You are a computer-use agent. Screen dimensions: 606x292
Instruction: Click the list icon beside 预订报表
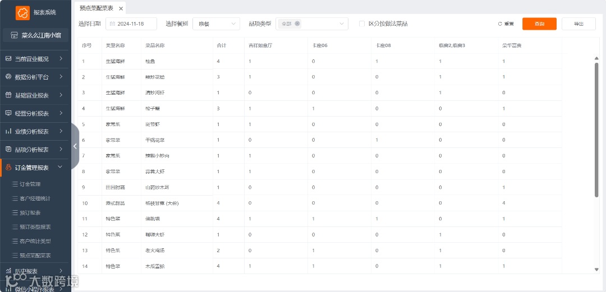click(15, 213)
